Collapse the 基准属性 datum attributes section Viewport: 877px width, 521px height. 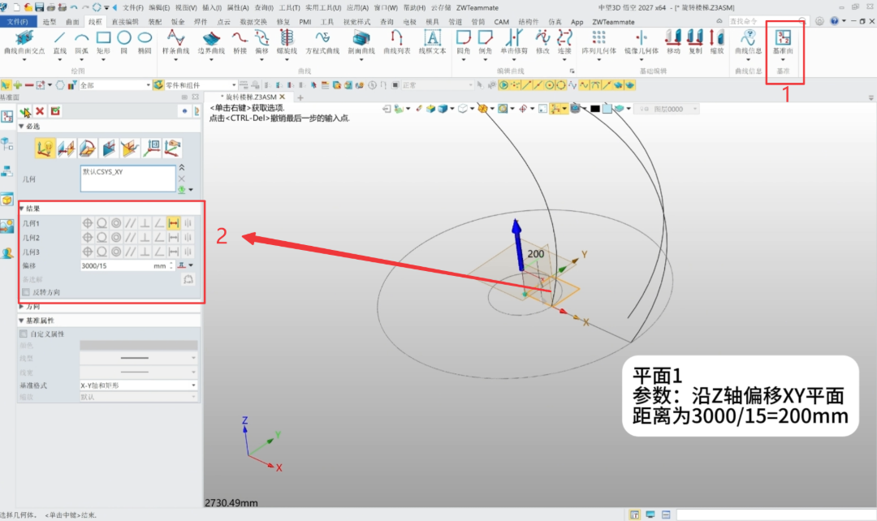coord(21,321)
